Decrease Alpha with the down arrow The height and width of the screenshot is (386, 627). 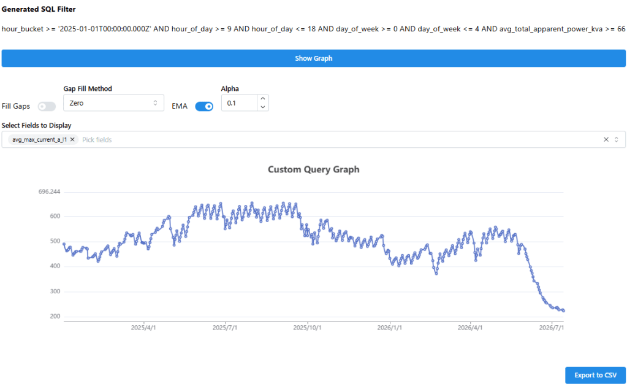point(263,107)
